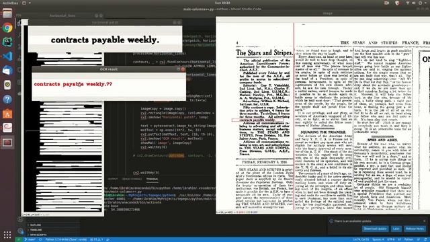This screenshot has width=430, height=242.
Task: Click the red highlighted line in newspaper image
Action: pyautogui.click(x=257, y=120)
